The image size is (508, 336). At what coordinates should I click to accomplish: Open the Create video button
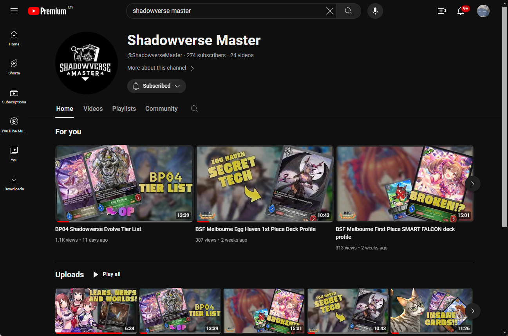(x=442, y=11)
